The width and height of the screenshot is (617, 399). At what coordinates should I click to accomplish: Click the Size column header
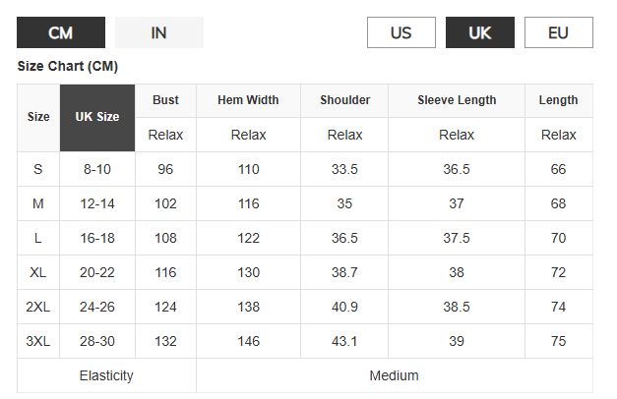(x=38, y=118)
